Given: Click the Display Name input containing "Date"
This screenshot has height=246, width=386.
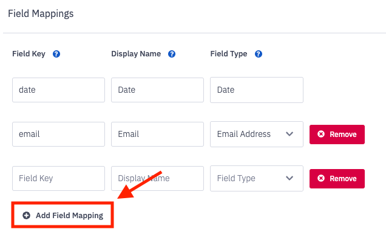Looking at the screenshot, I should 157,90.
